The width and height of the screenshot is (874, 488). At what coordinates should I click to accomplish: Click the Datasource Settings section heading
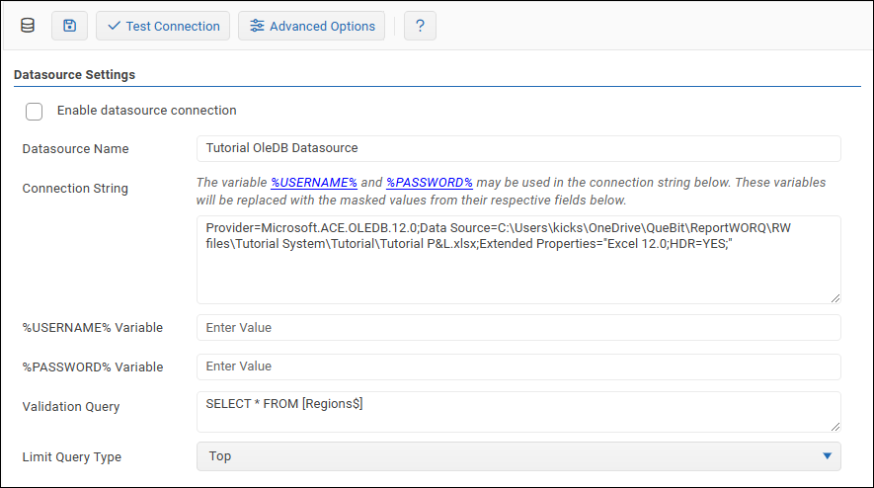tap(75, 74)
